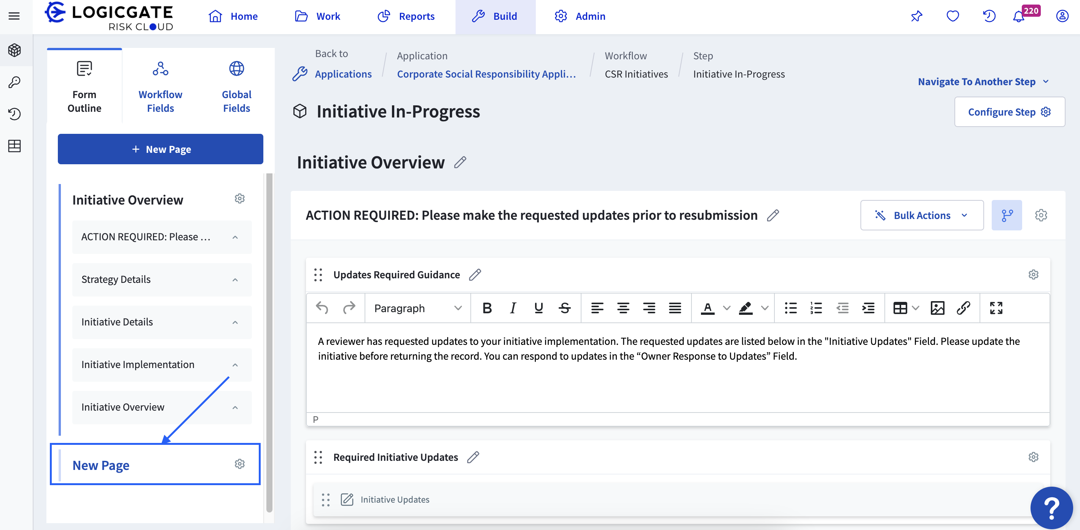Open Work in top navigation
This screenshot has height=530, width=1080.
tap(317, 16)
